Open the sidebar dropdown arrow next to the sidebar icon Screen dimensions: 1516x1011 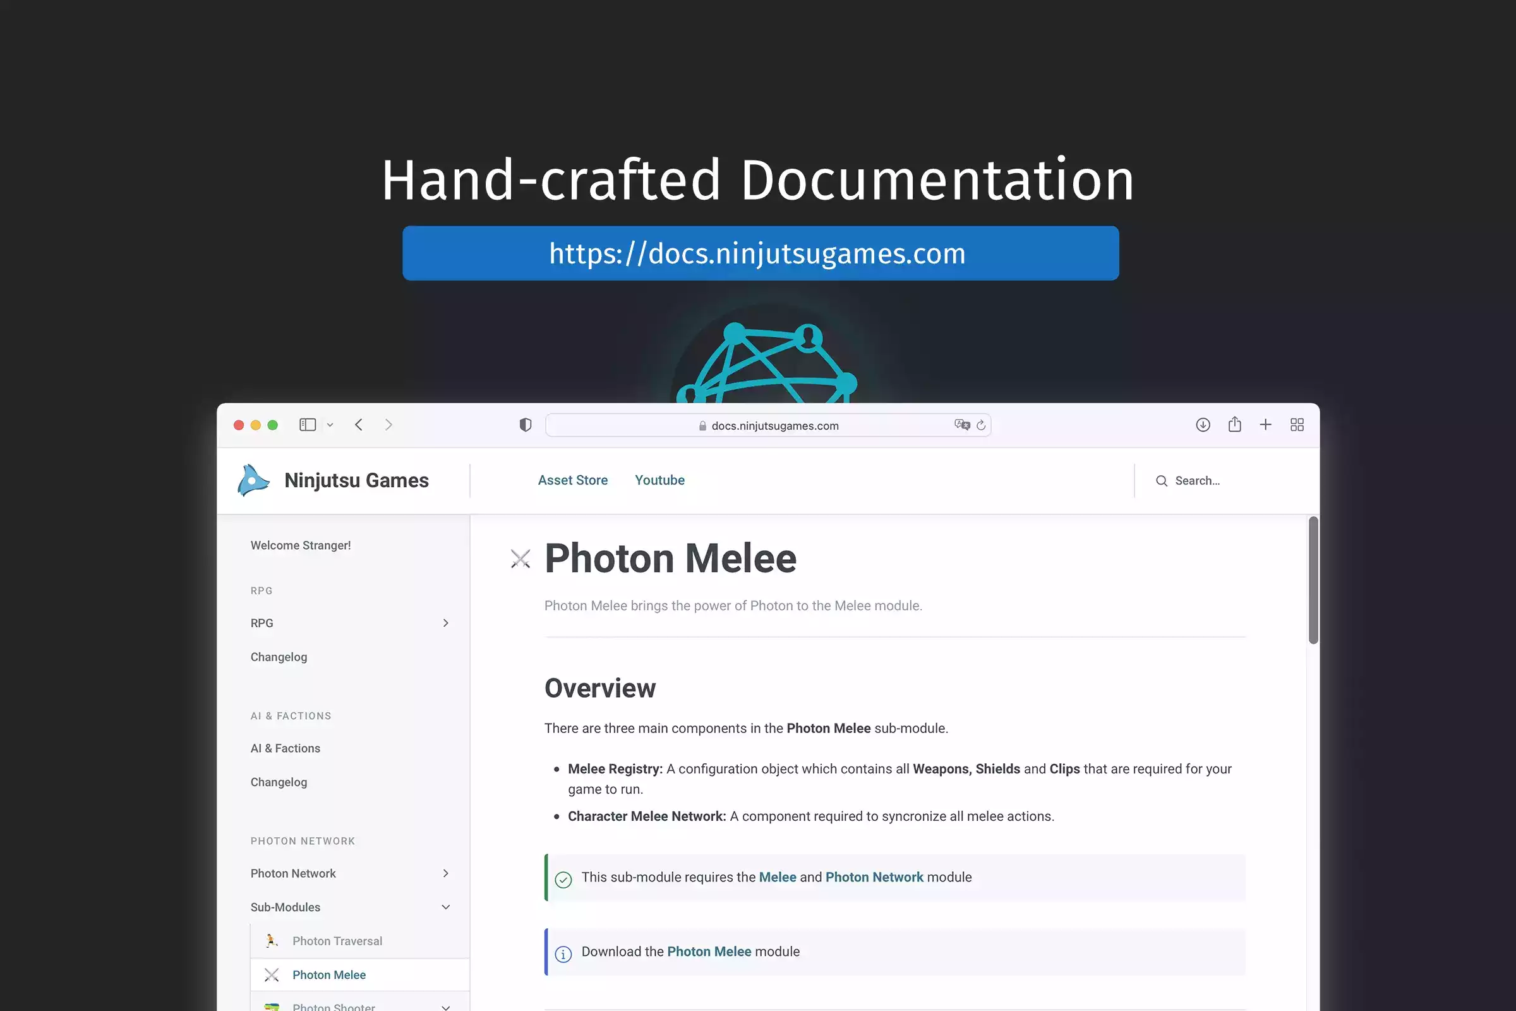point(330,425)
